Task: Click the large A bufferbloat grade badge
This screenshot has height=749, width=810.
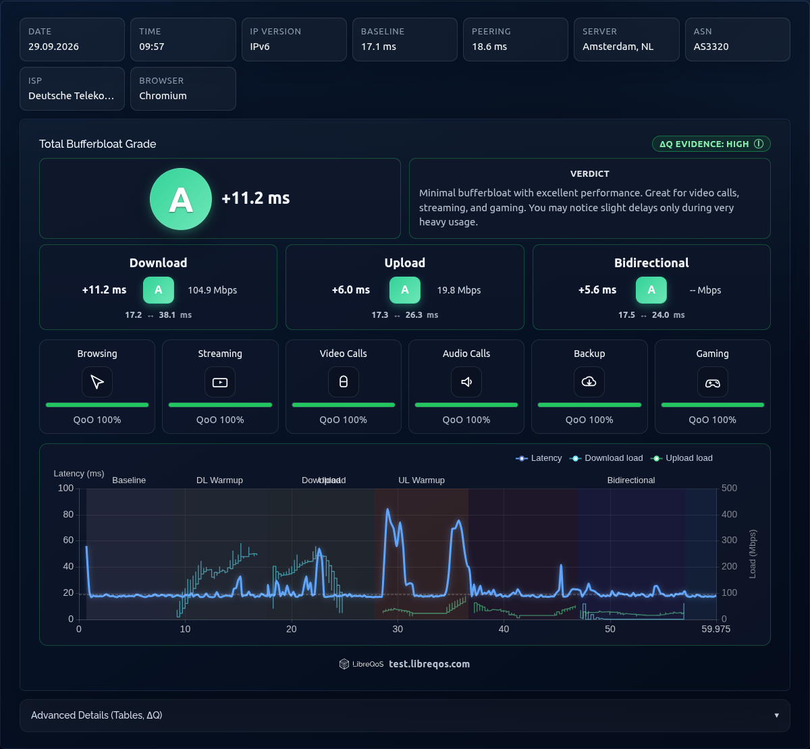Action: pos(181,199)
